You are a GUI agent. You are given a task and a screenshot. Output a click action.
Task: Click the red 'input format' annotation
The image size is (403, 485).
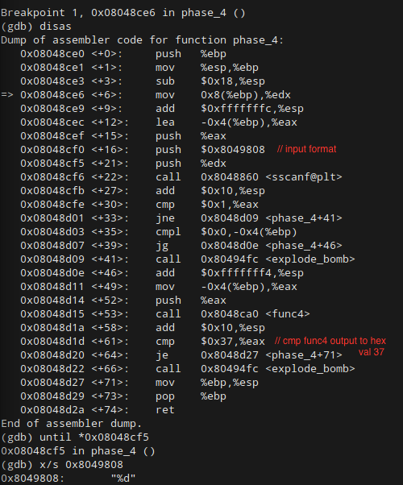[x=307, y=149]
